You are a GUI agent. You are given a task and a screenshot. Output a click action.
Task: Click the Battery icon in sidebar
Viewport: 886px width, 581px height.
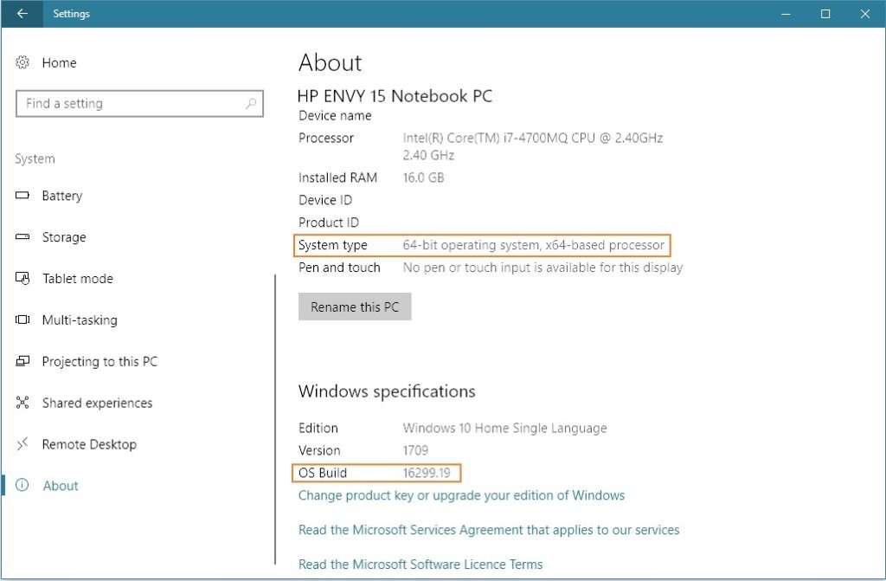(22, 195)
